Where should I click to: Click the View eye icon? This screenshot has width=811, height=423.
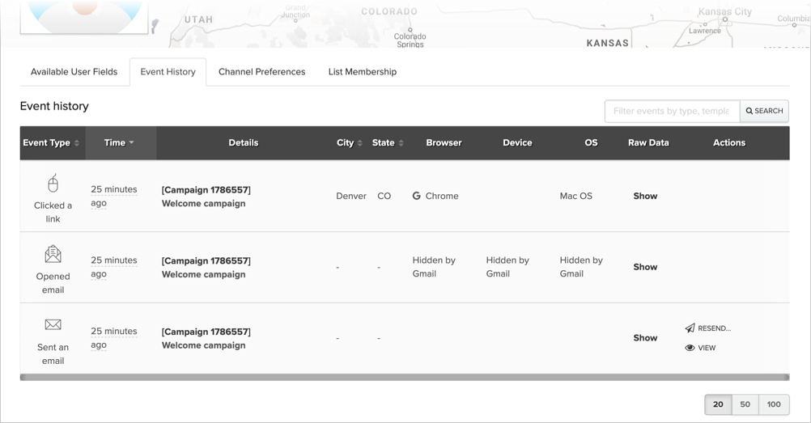click(690, 348)
